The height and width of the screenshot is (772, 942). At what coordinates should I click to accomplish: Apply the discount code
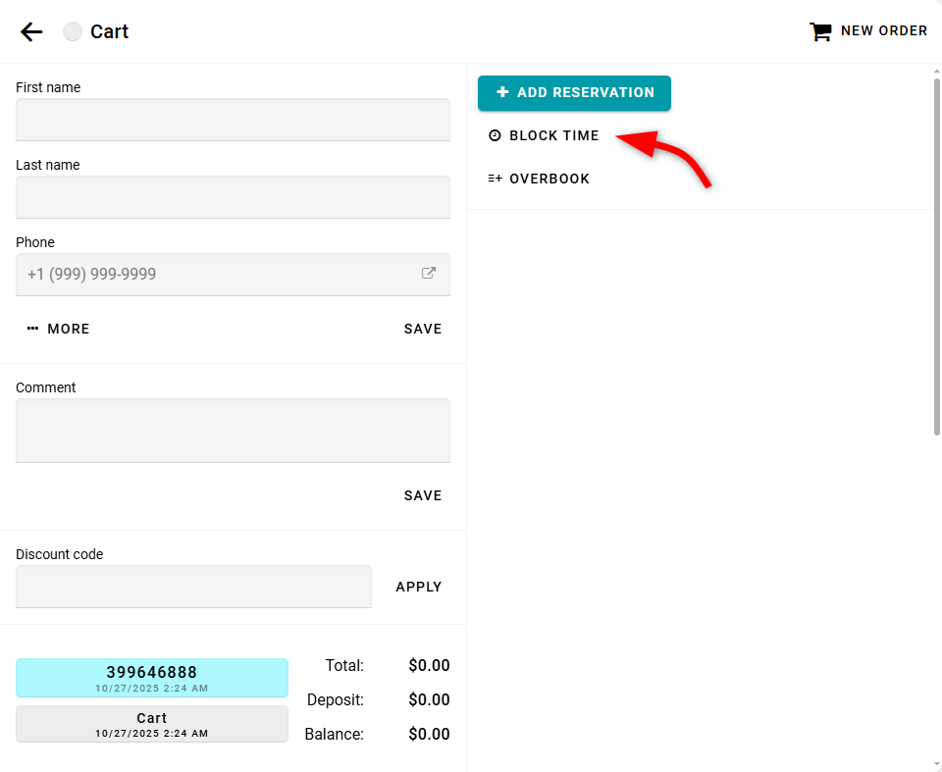419,587
